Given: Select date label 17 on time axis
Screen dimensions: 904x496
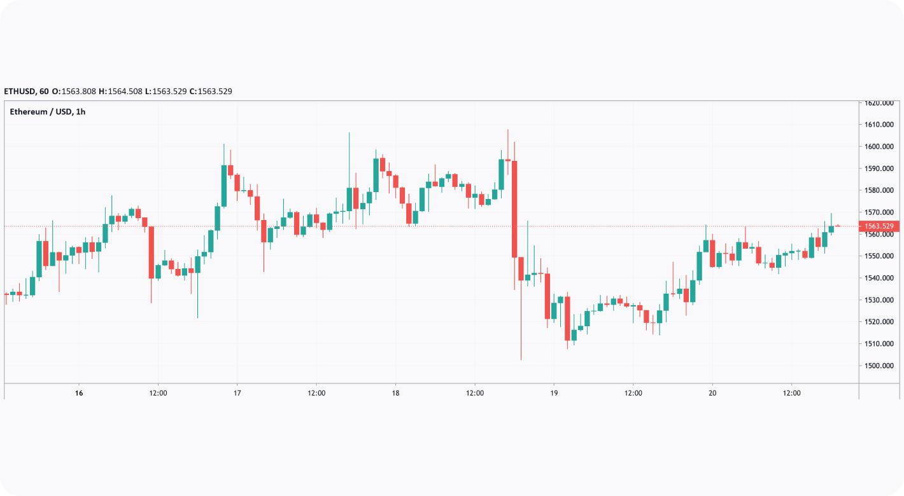Looking at the screenshot, I should 237,393.
